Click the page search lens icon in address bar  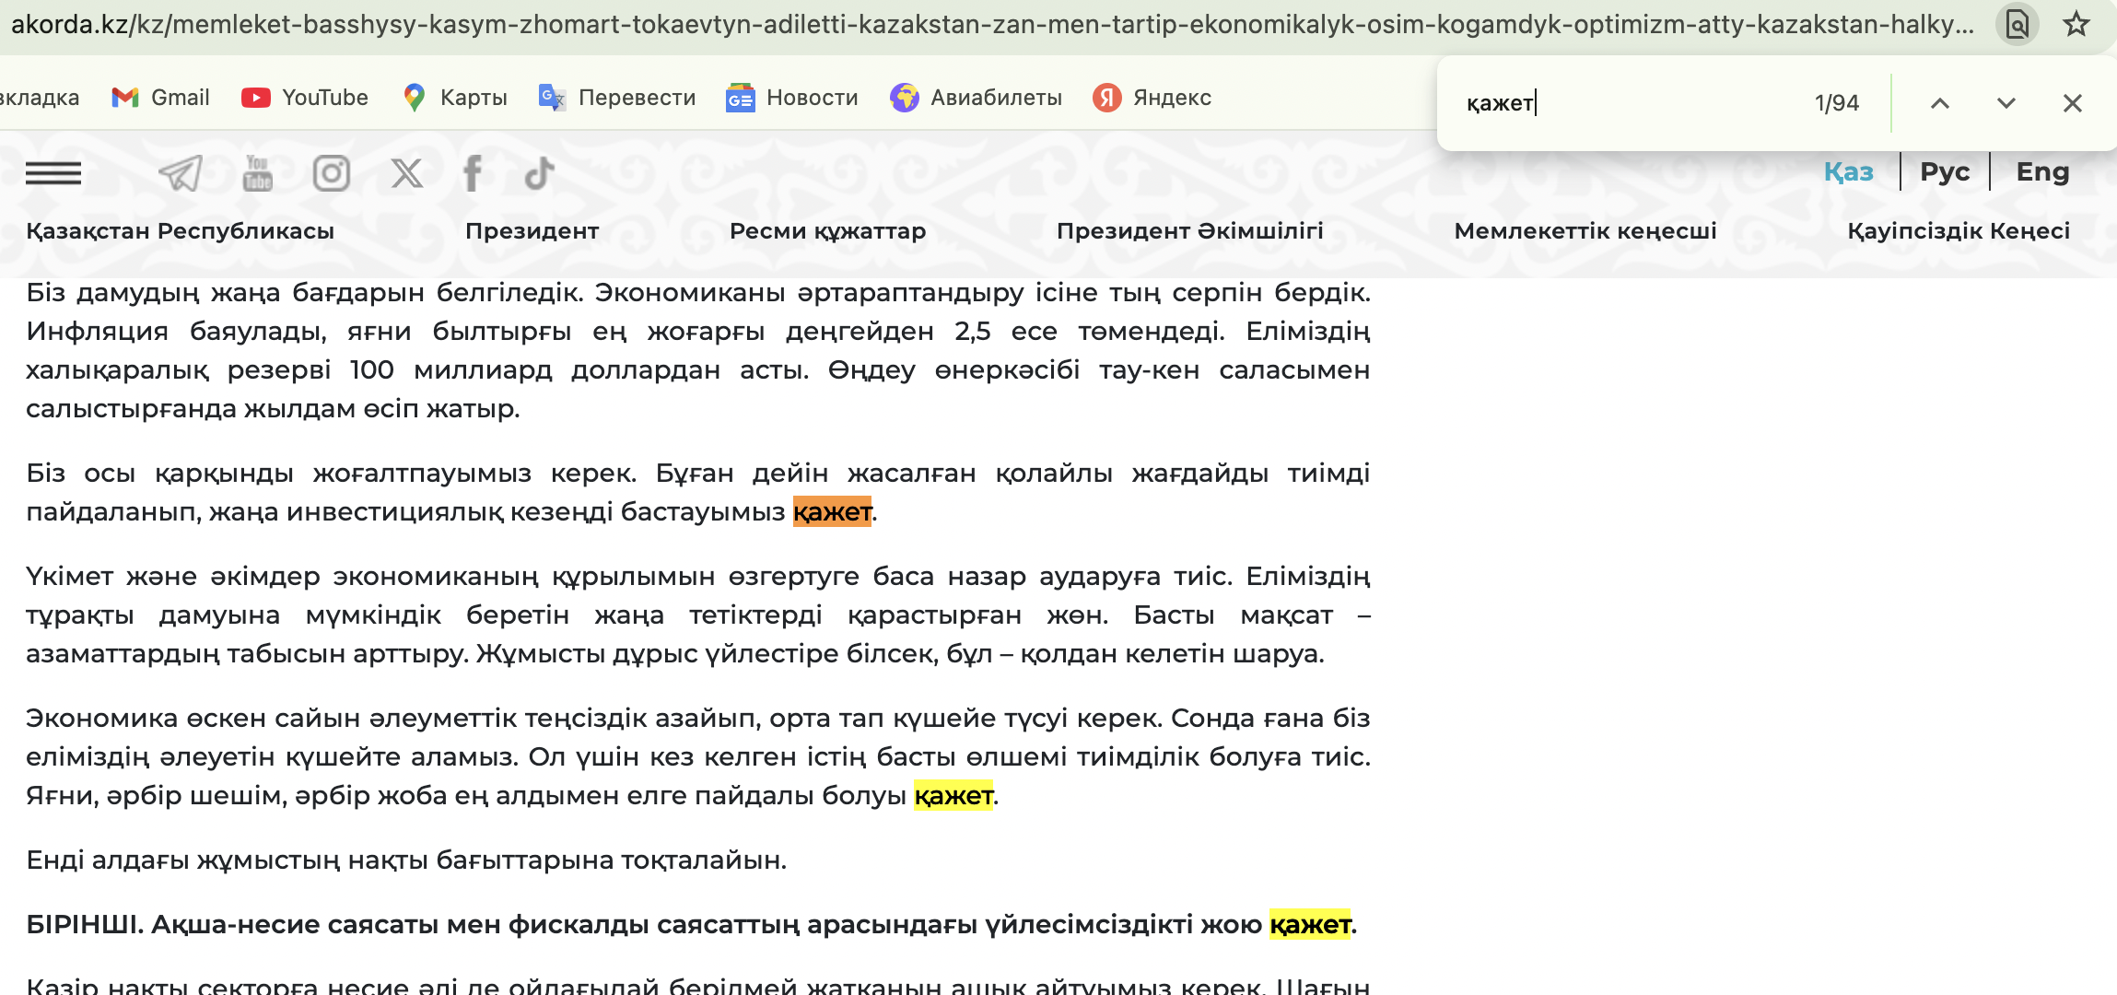(2017, 24)
